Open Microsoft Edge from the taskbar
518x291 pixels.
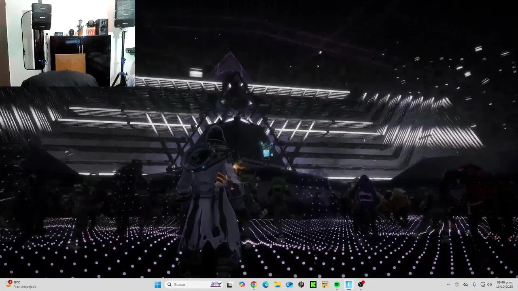click(x=265, y=285)
